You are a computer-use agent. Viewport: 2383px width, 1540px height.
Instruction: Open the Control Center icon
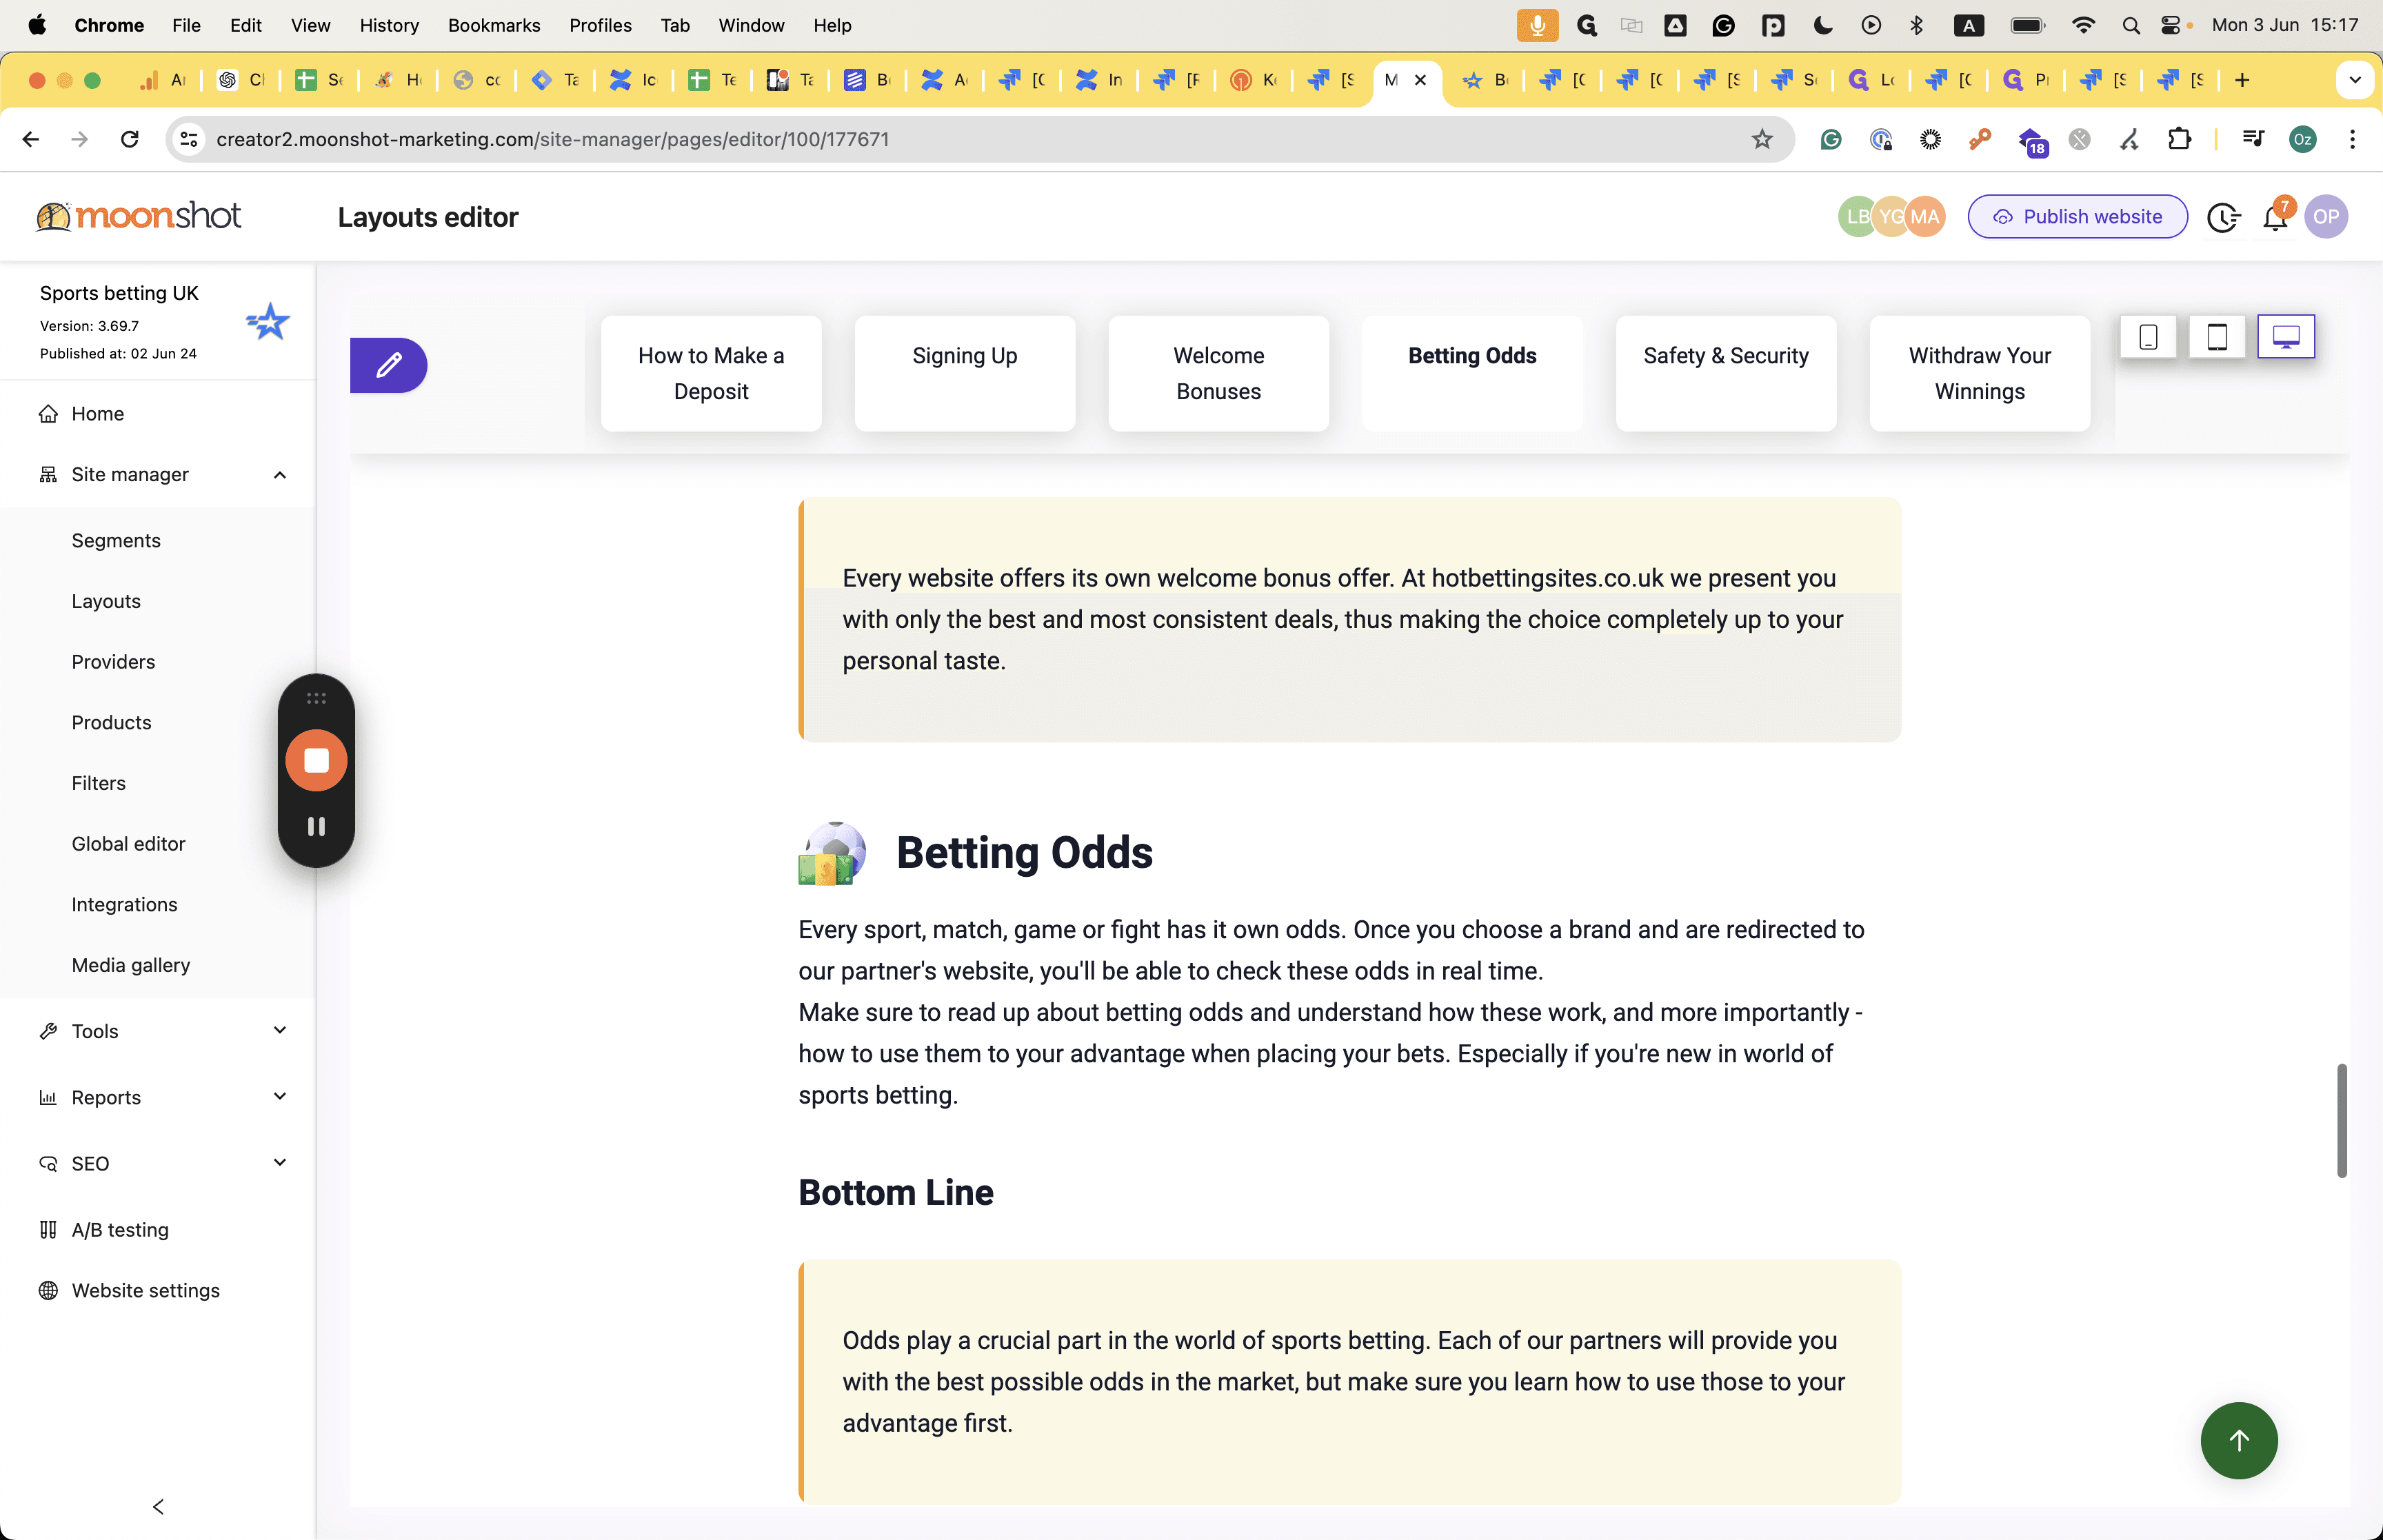click(2171, 25)
